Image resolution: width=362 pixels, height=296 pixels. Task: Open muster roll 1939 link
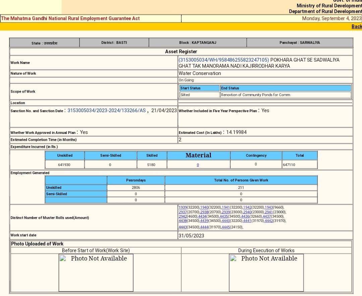[x=183, y=207]
